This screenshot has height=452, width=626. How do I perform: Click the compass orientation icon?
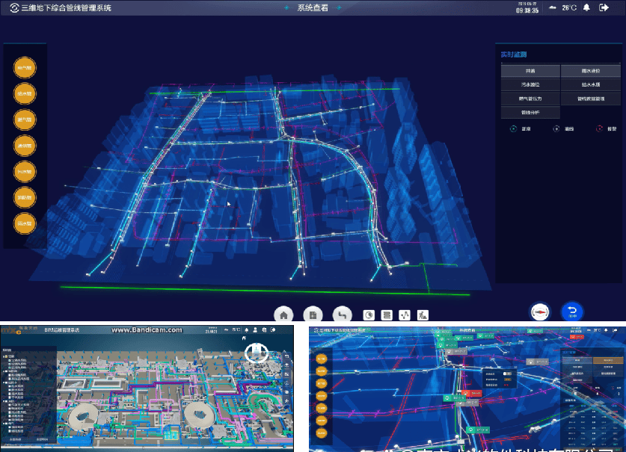pos(540,312)
